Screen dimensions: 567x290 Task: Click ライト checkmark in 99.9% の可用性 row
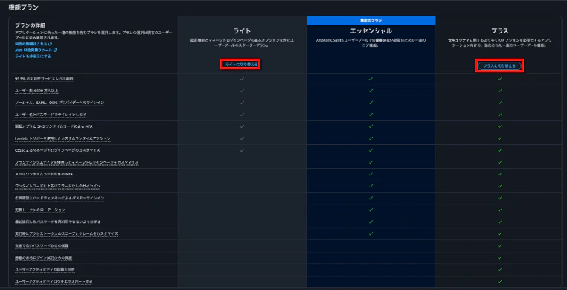click(243, 78)
